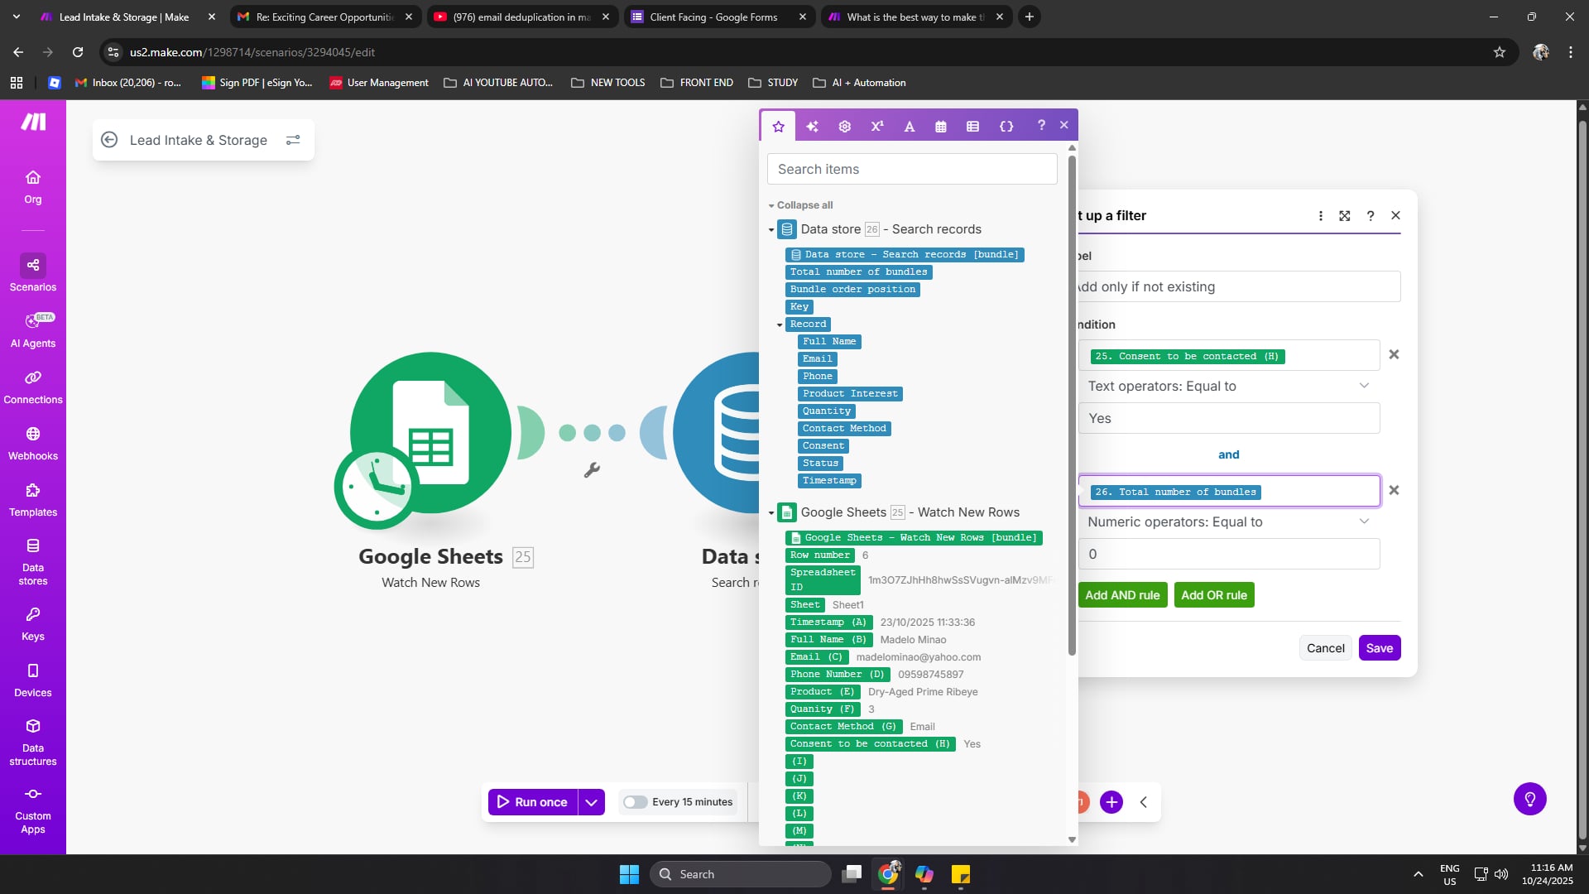Open Webhooks in the sidebar
The width and height of the screenshot is (1589, 894).
[33, 443]
